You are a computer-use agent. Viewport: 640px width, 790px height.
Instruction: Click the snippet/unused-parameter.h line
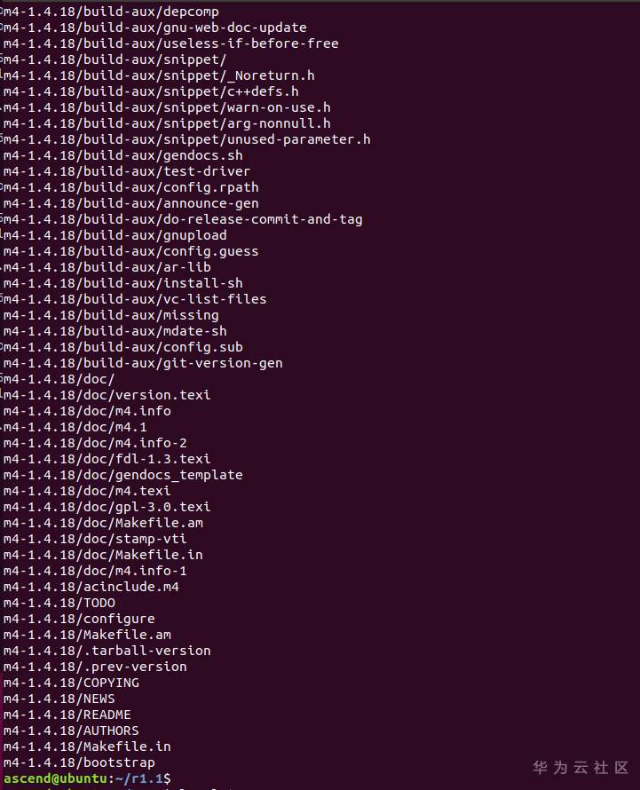coord(186,139)
